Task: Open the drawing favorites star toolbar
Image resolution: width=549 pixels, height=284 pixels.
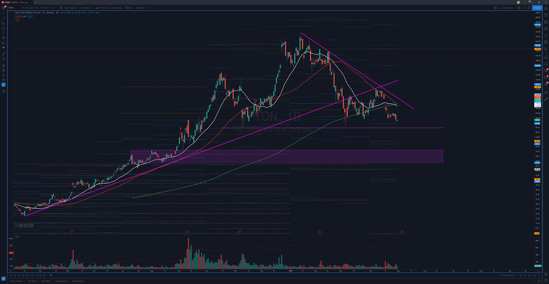Action: click(x=3, y=279)
